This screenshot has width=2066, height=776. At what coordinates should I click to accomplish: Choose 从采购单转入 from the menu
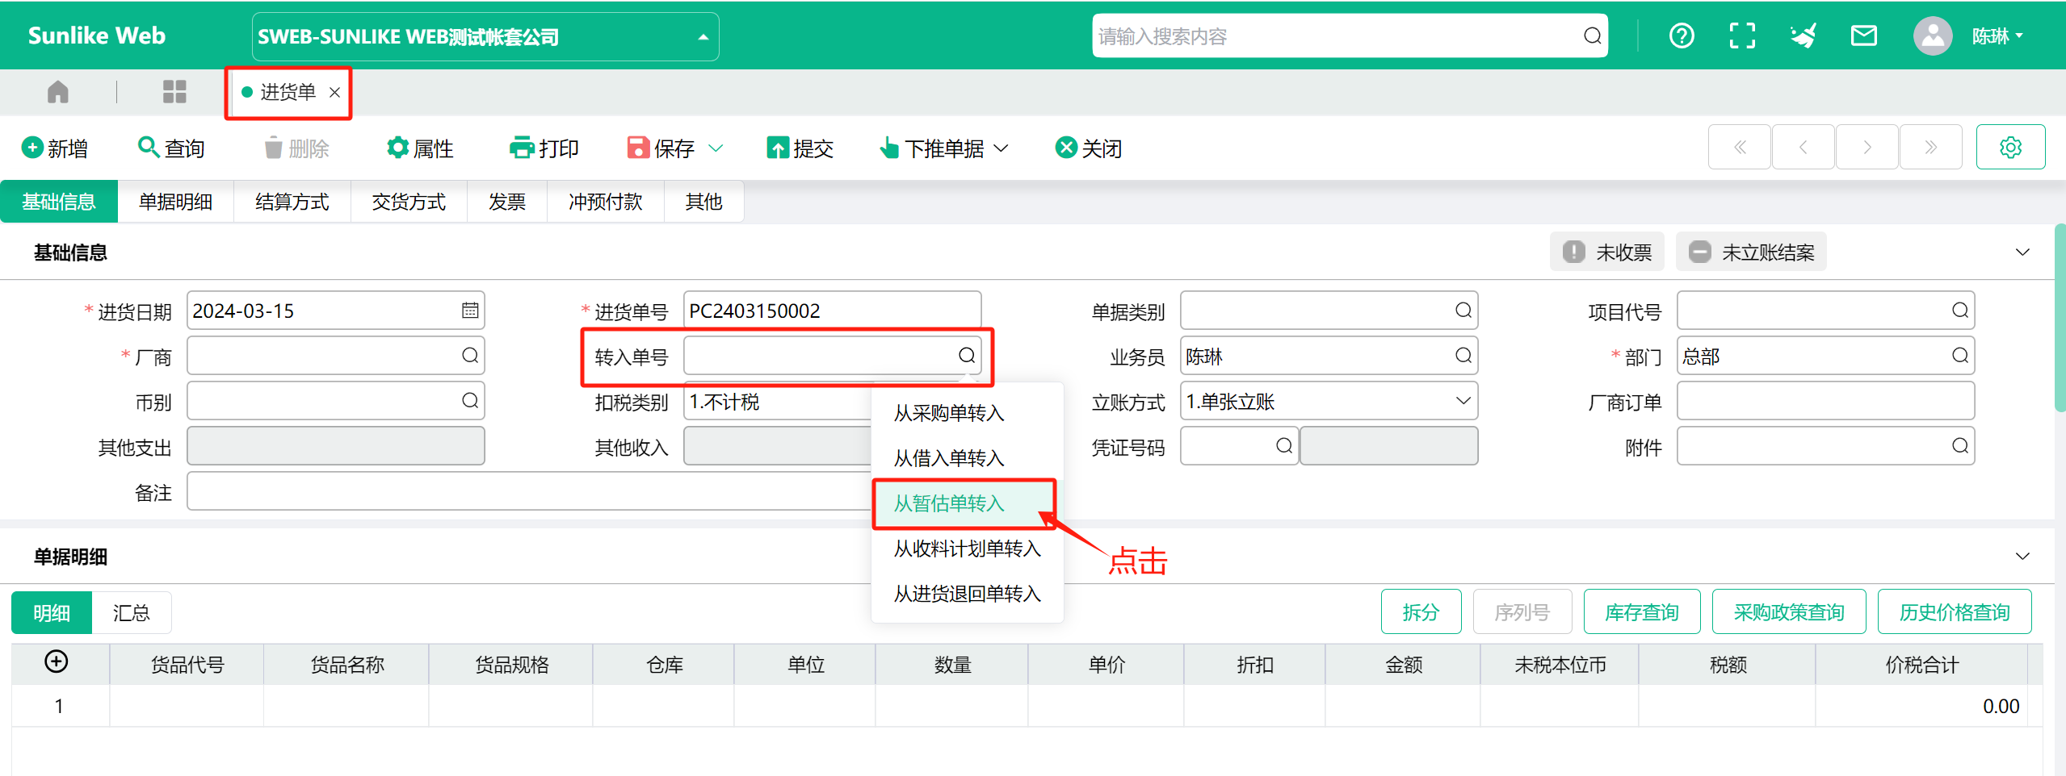click(968, 413)
